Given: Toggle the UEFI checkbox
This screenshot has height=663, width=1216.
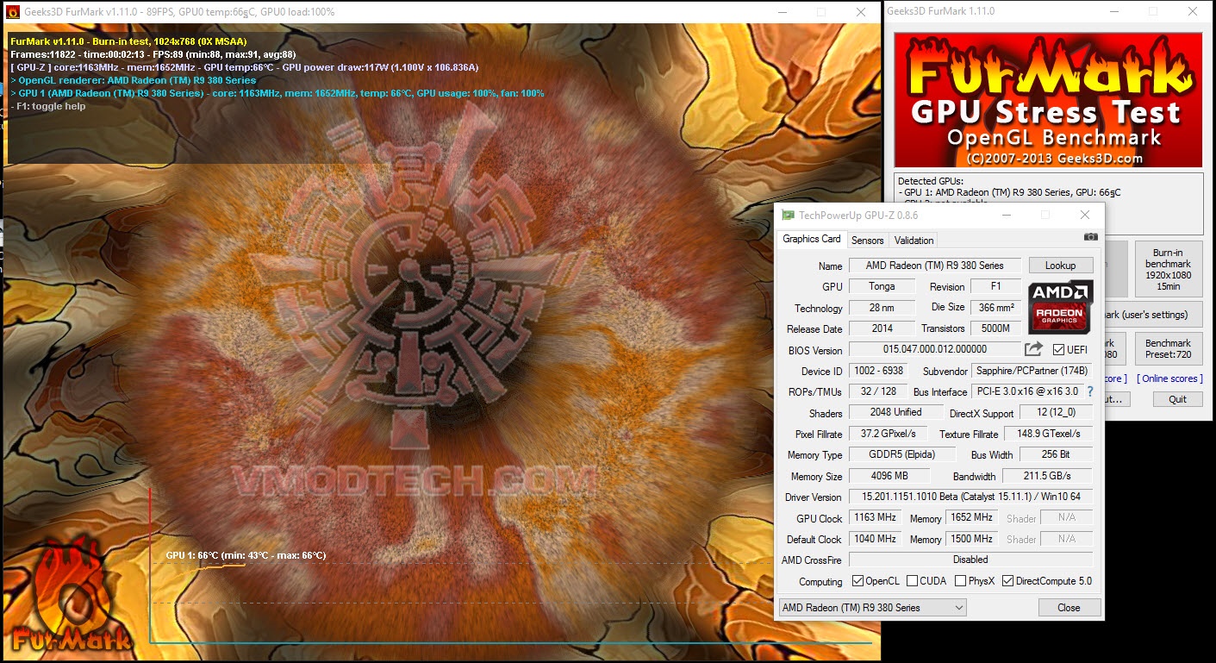Looking at the screenshot, I should 1058,349.
